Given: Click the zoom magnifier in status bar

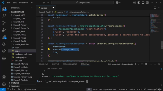Looking at the screenshot, I should click(89, 89).
